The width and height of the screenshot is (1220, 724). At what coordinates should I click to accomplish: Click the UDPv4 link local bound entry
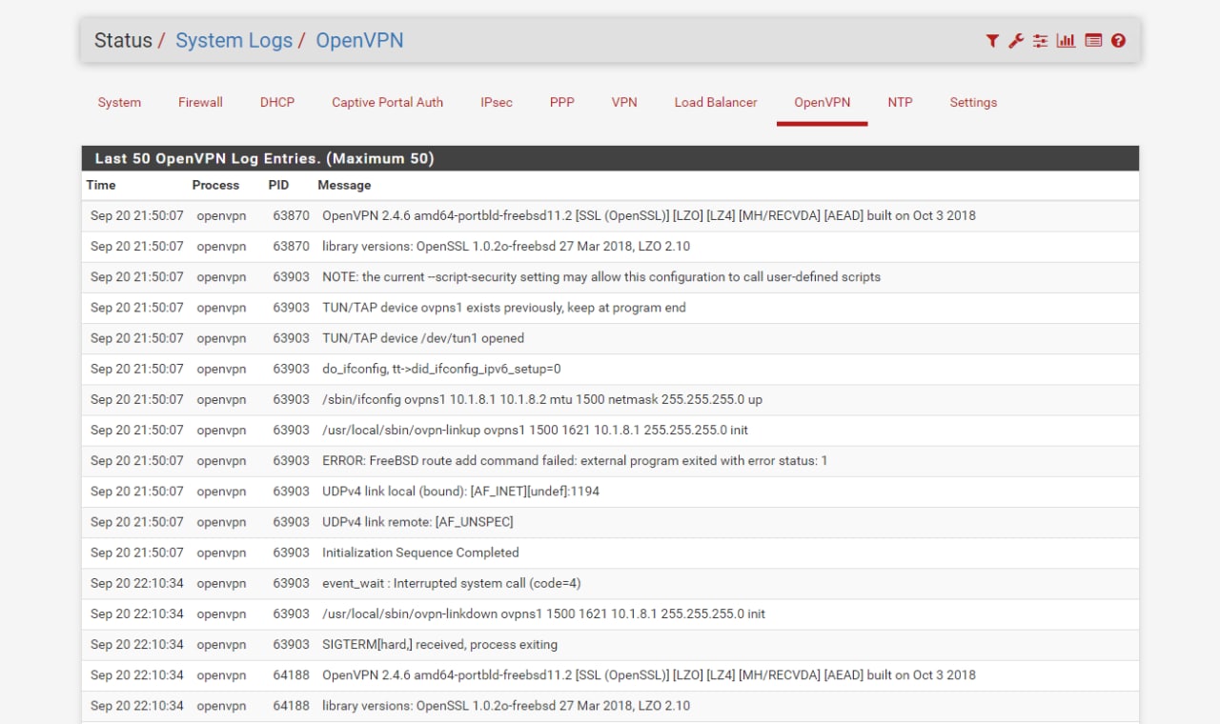[460, 492]
